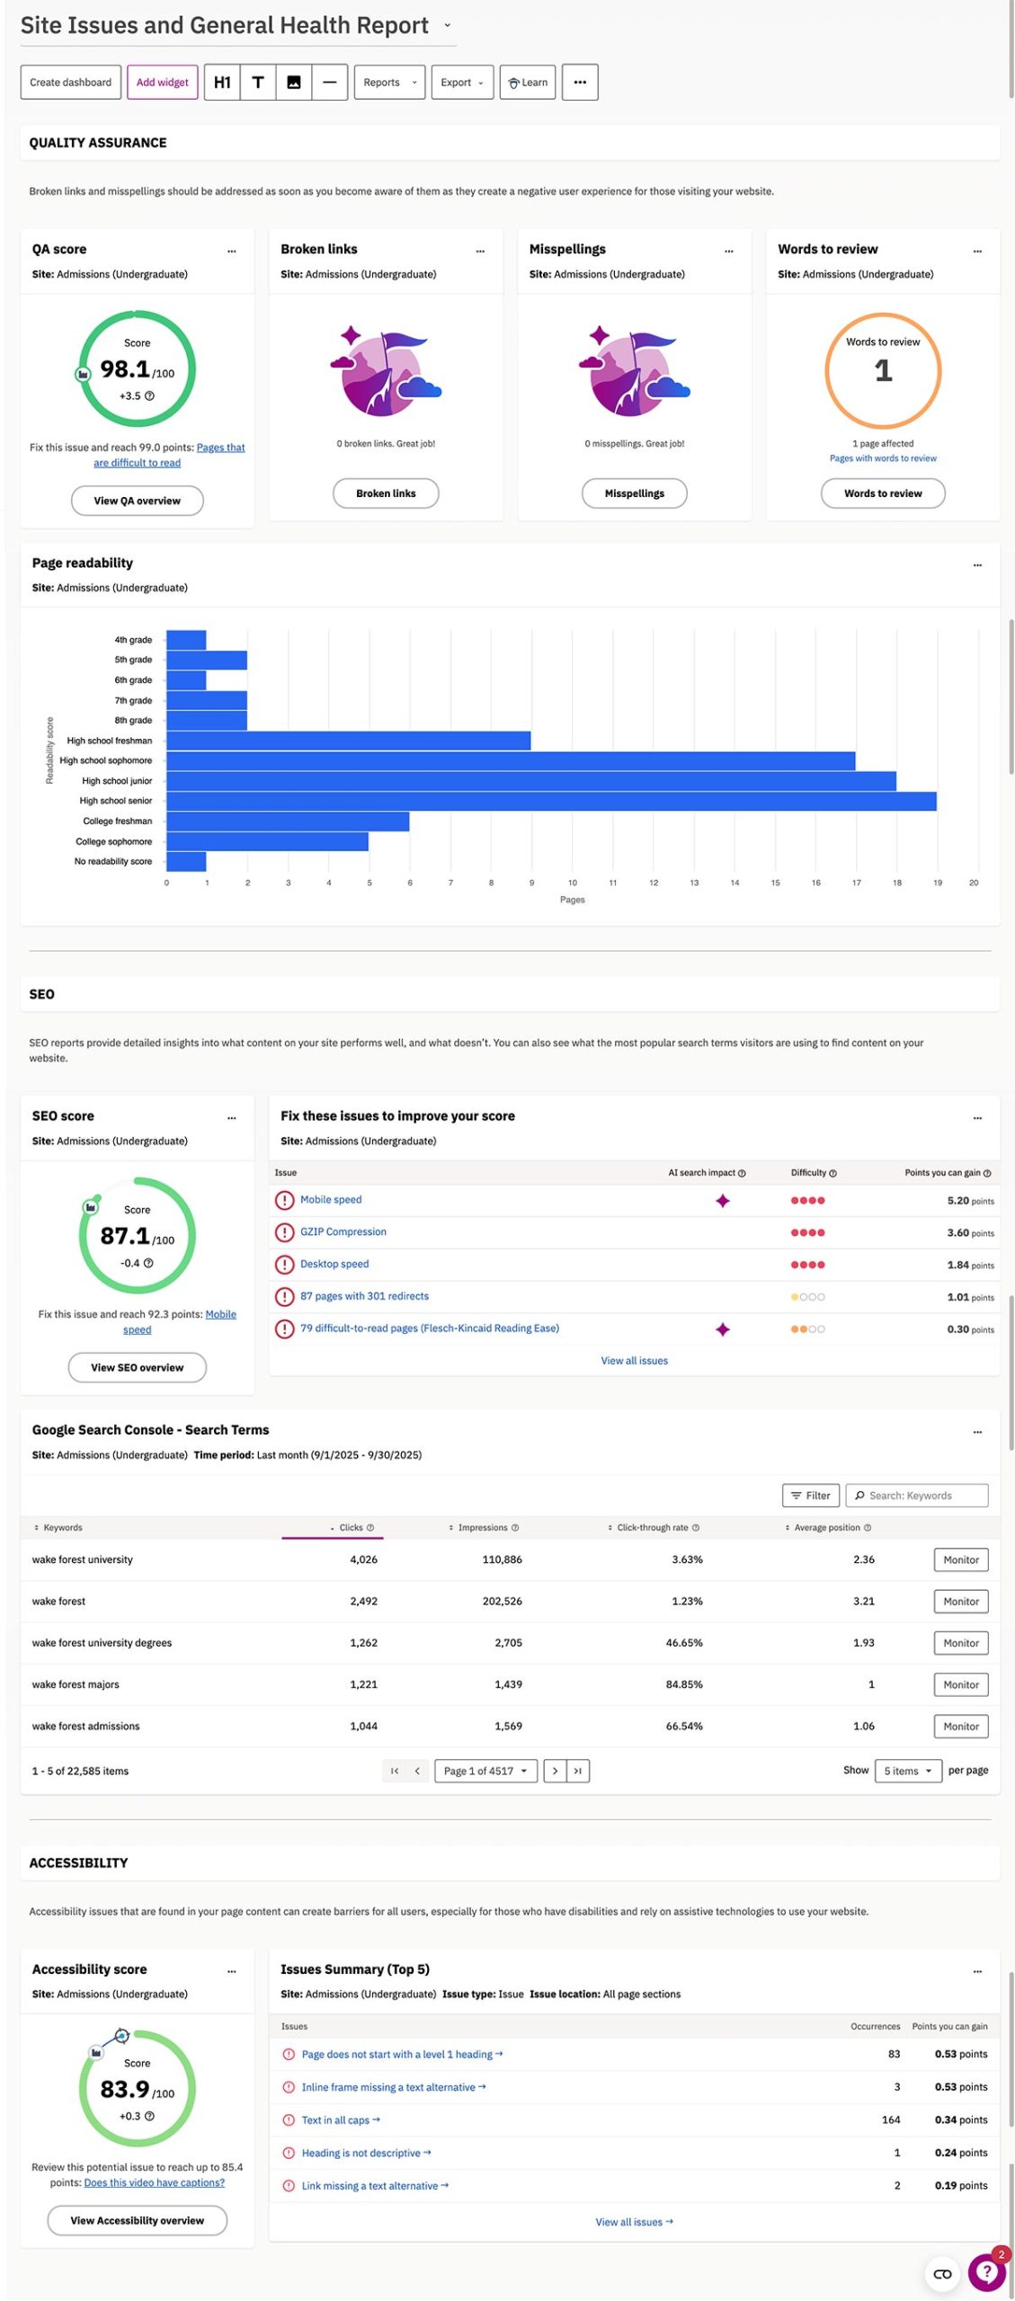Click the Search Keywords input field
Screen dimensions: 1015x2301
coord(917,1496)
